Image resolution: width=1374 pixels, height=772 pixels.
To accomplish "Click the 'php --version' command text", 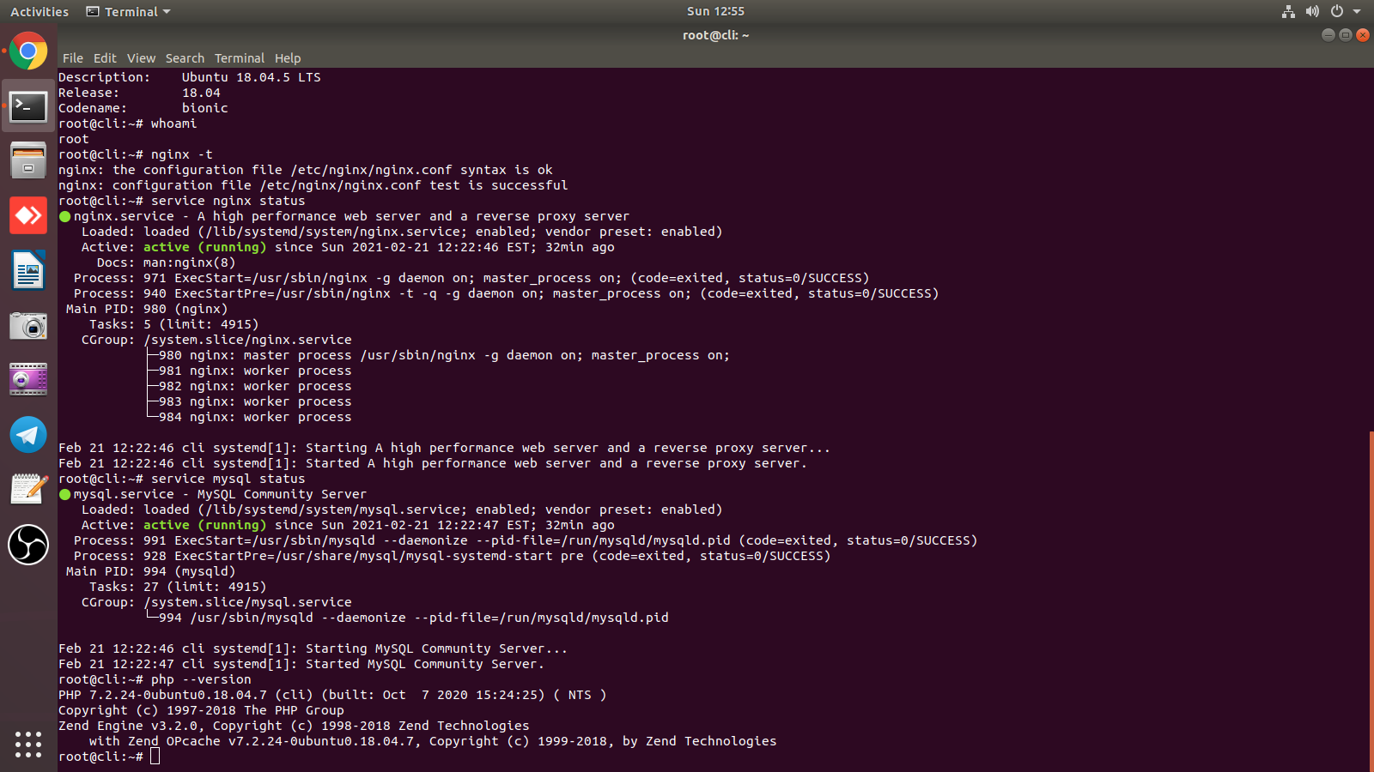I will (x=201, y=679).
